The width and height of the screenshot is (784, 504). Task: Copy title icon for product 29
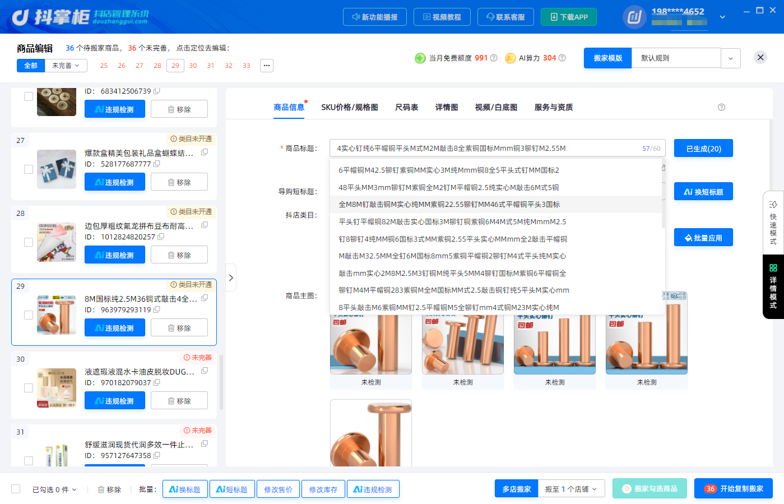click(205, 298)
